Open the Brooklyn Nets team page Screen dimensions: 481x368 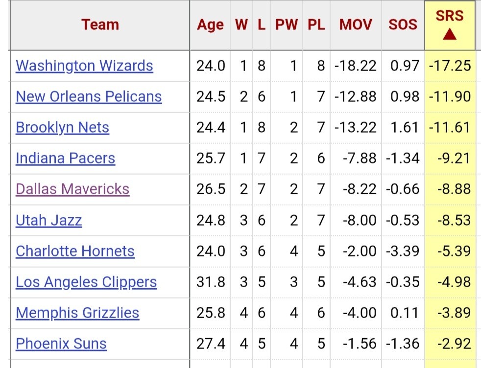click(x=62, y=127)
